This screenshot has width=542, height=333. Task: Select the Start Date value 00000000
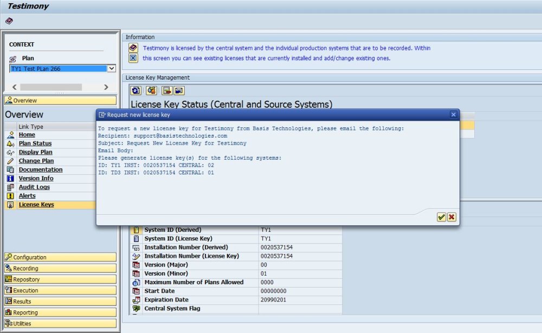pos(273,291)
